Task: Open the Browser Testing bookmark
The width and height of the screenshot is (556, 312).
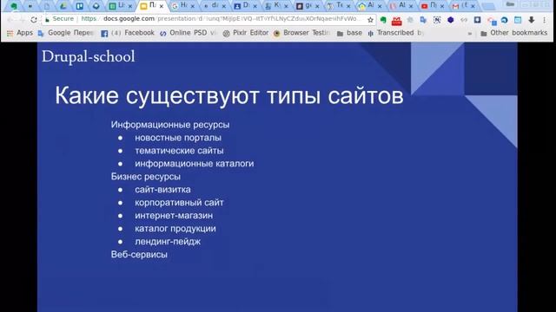Action: [301, 33]
